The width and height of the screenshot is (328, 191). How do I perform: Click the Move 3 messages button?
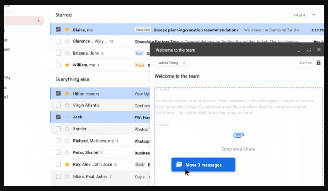[x=203, y=165]
